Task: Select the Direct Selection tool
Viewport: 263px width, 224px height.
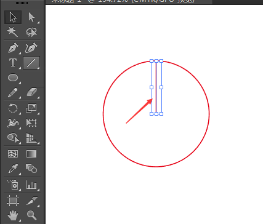Action: click(x=31, y=17)
